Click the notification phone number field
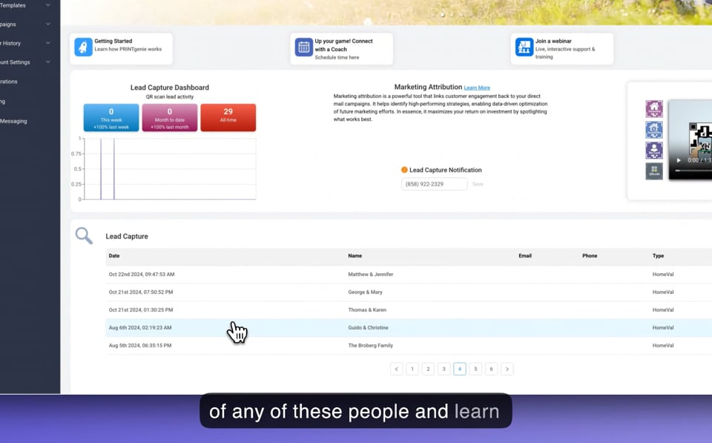Screen dimensions: 712x443 pyautogui.click(x=434, y=184)
